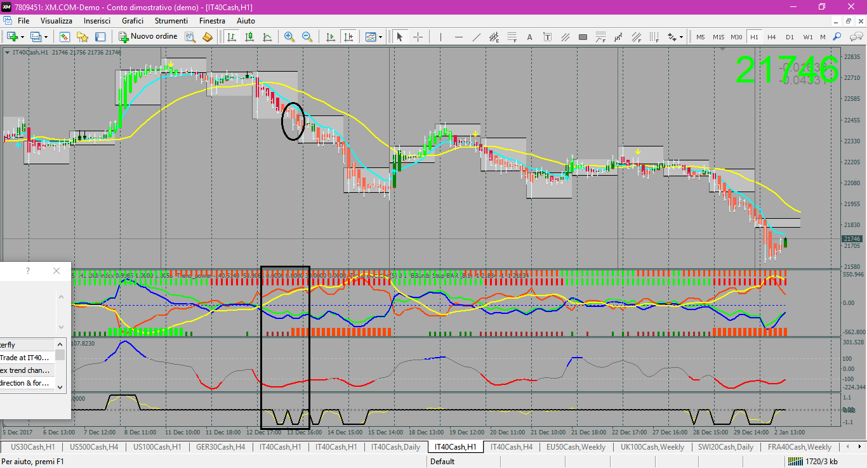
Task: Draw a parallel lines channel
Action: point(565,37)
